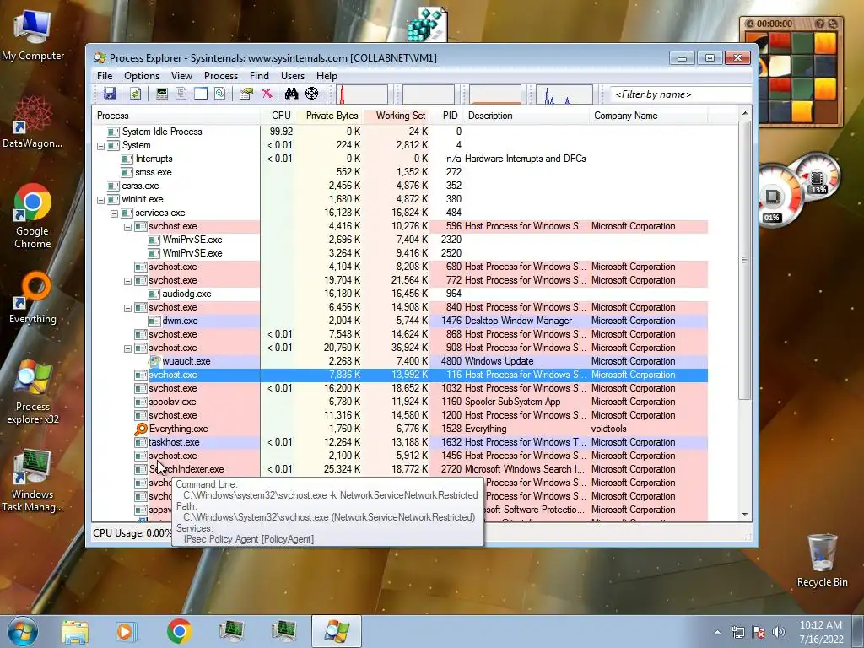Sort by the Company Name column header

click(649, 115)
